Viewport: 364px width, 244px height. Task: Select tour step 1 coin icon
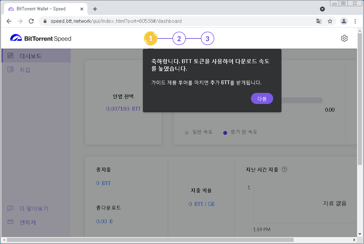click(x=150, y=38)
